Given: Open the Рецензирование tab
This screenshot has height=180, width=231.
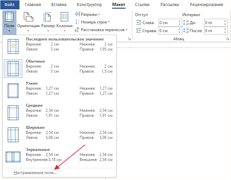Looking at the screenshot, I should [206, 5].
